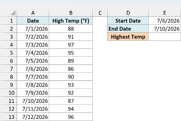
Task: Select cell with date 7/4/2026
Action: (x=33, y=53)
